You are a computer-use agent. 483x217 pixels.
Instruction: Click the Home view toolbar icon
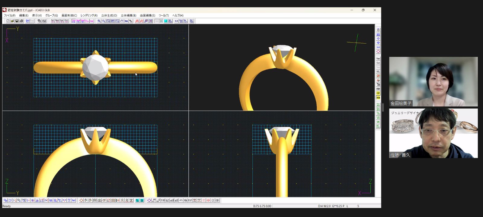pos(126,21)
